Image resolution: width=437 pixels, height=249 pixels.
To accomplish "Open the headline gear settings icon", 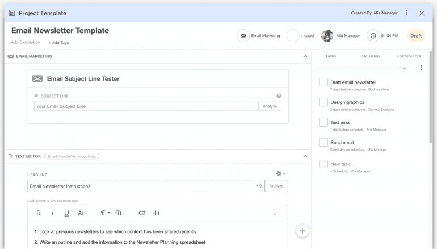I will tap(280, 173).
